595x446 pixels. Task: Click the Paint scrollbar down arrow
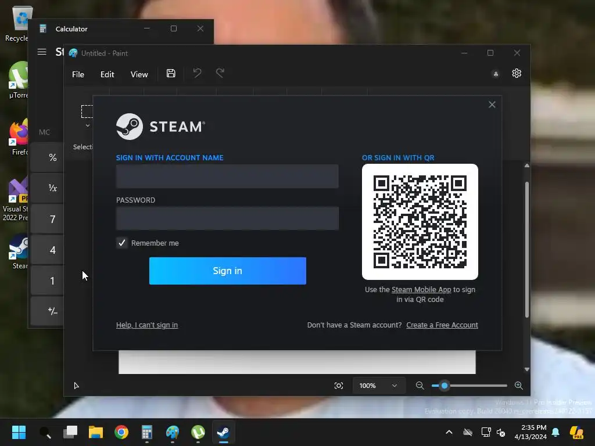(x=526, y=369)
